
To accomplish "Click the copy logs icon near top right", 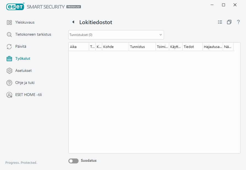I will point(229,22).
